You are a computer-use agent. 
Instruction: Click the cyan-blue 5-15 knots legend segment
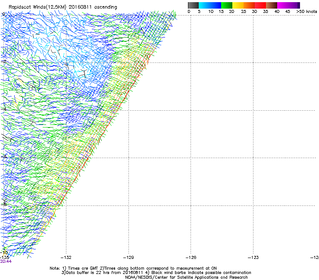click(x=210, y=5)
